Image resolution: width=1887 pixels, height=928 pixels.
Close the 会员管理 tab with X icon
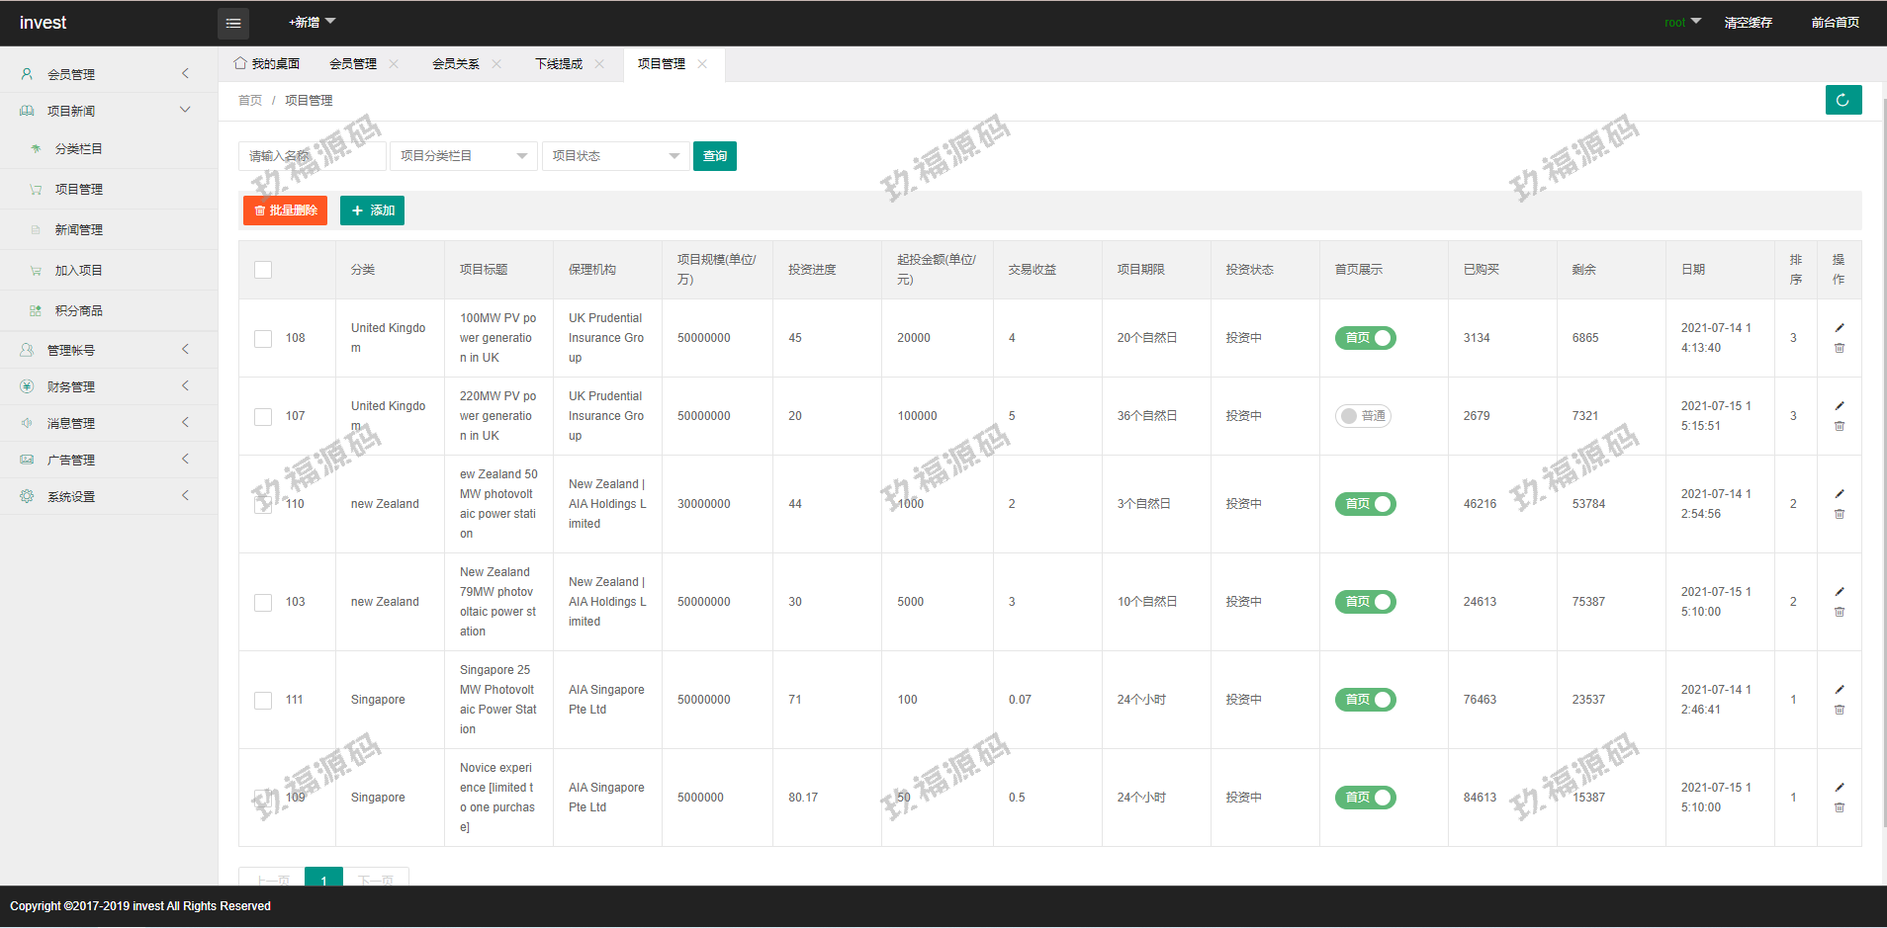[394, 64]
